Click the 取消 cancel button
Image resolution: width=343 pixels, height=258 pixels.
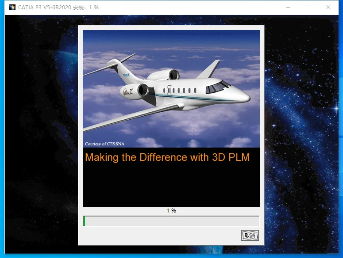point(250,235)
